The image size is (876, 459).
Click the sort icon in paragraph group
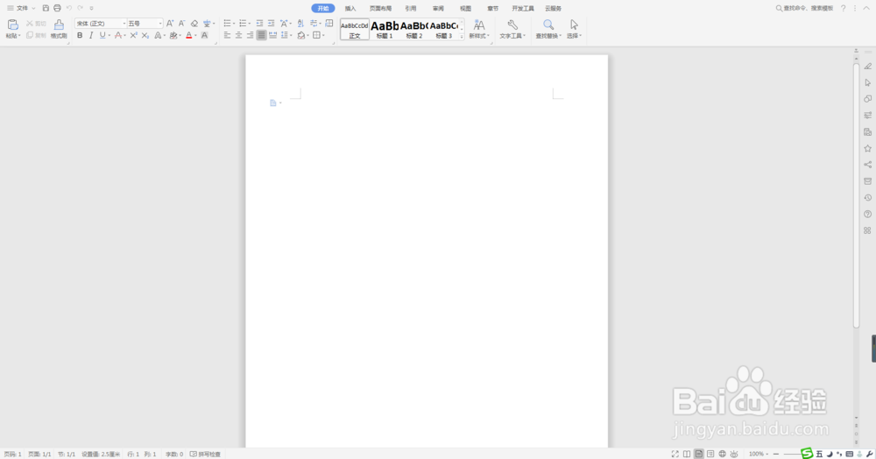[300, 24]
